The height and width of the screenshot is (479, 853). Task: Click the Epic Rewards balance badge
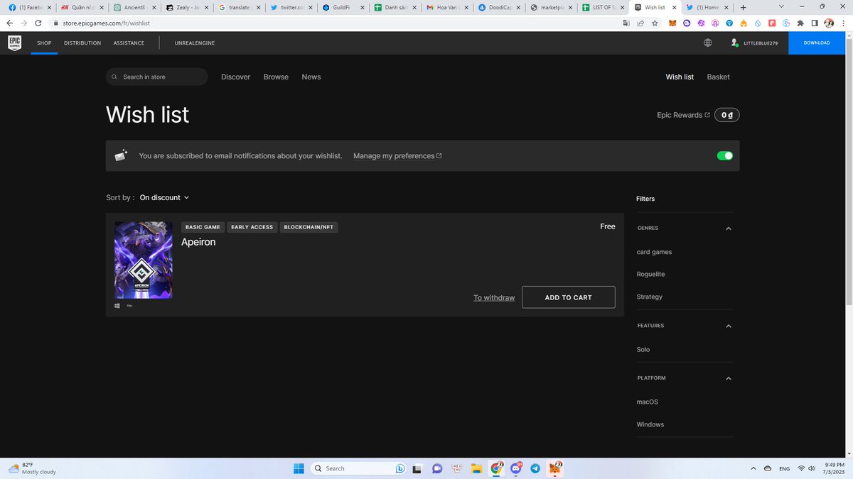pos(726,115)
